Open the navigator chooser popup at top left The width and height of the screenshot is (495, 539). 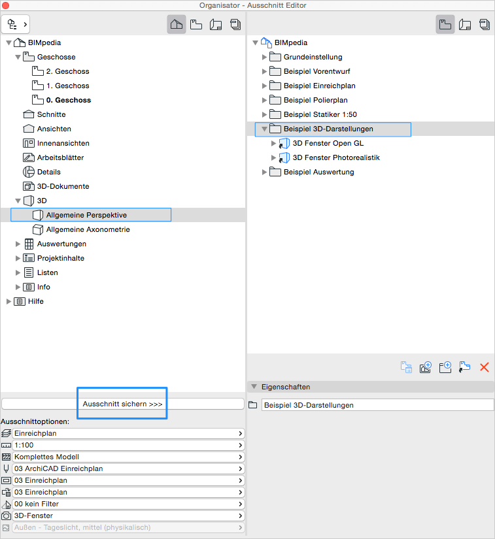tap(17, 24)
